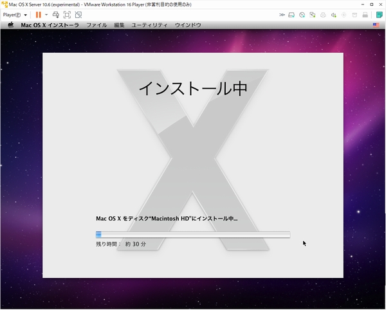Click the greyed USB storage device icon
The width and height of the screenshot is (386, 310).
point(354,15)
